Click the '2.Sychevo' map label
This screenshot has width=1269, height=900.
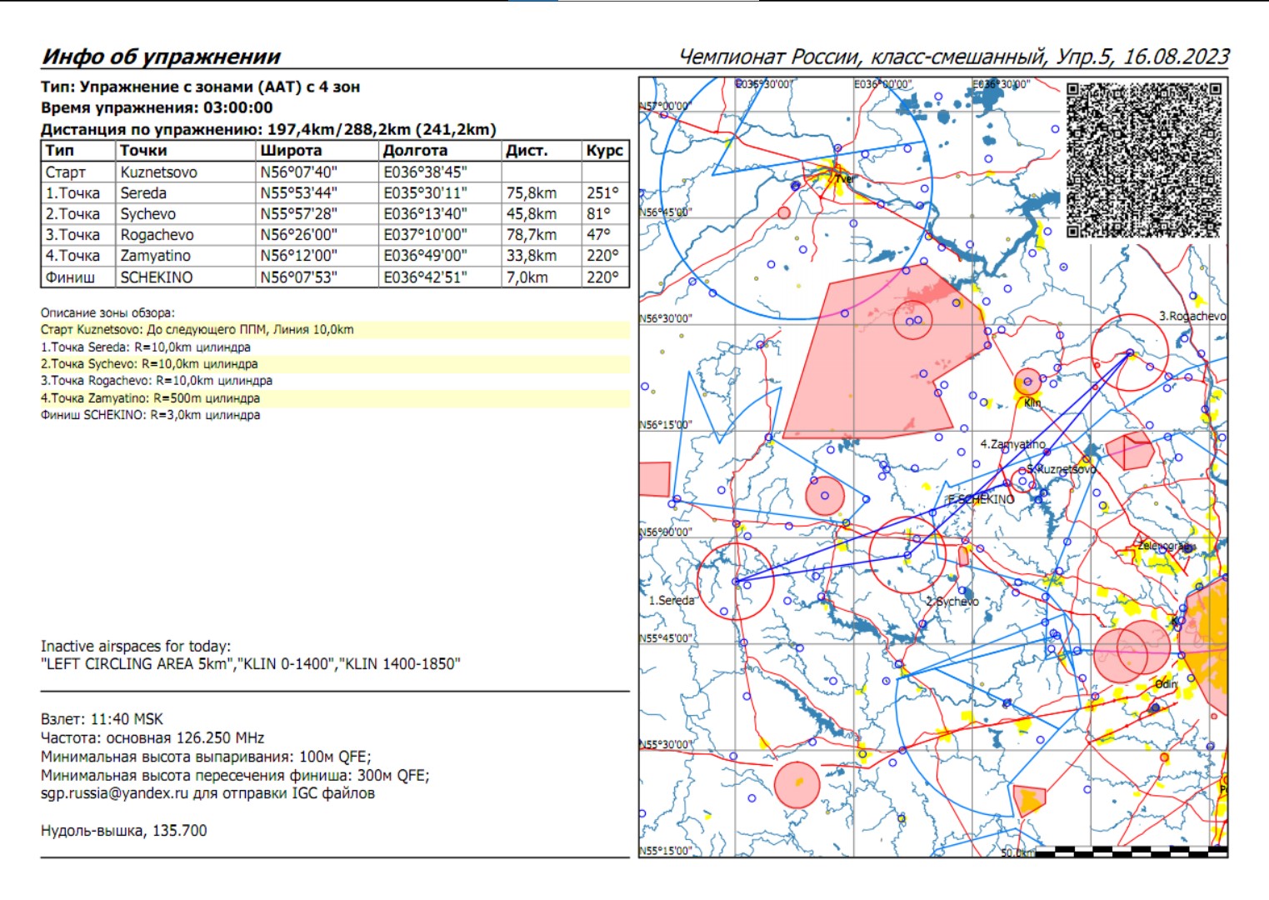pyautogui.click(x=952, y=601)
